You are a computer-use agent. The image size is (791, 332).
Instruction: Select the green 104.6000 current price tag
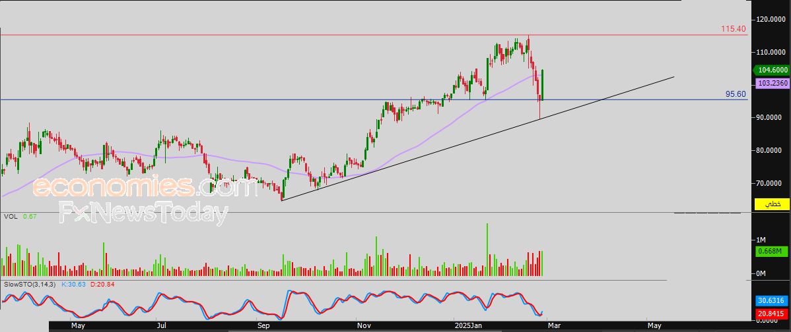(771, 70)
